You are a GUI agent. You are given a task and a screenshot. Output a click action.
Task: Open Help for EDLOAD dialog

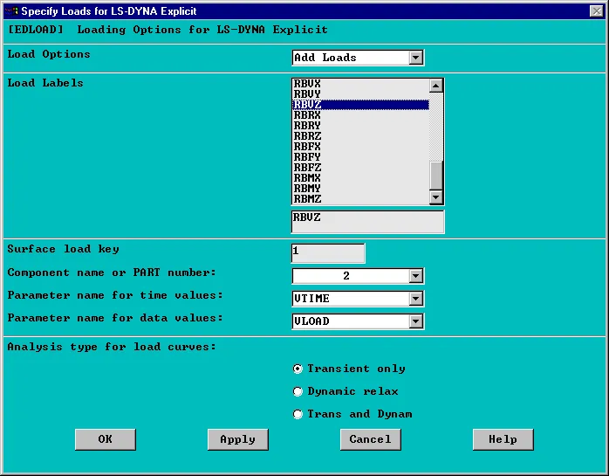503,439
